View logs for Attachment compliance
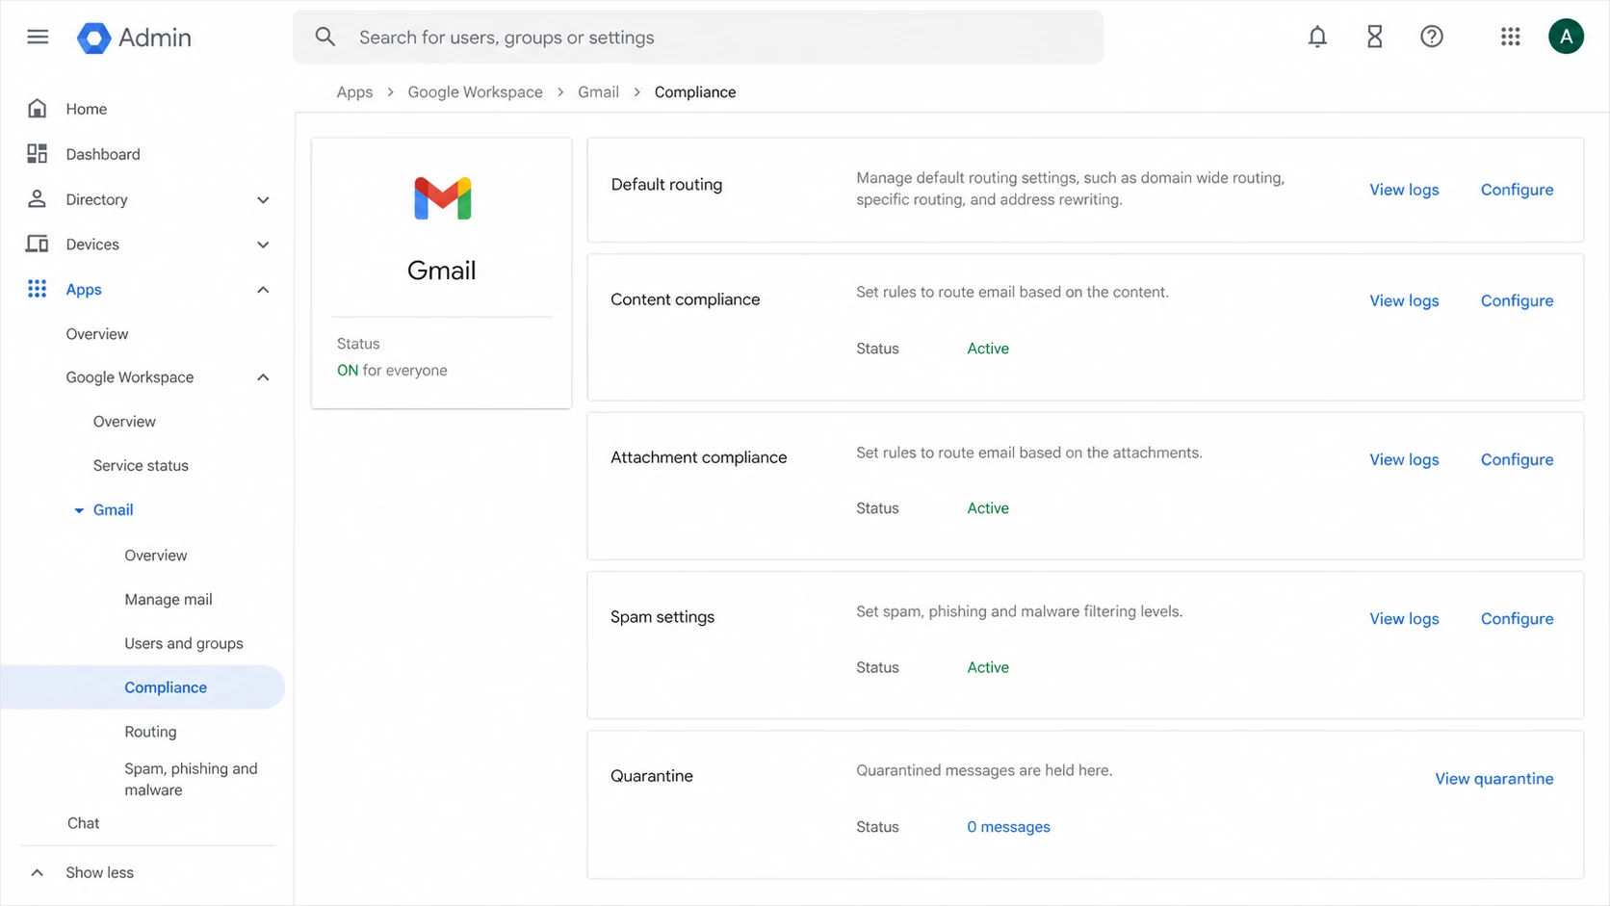Image resolution: width=1610 pixels, height=906 pixels. coord(1404,459)
